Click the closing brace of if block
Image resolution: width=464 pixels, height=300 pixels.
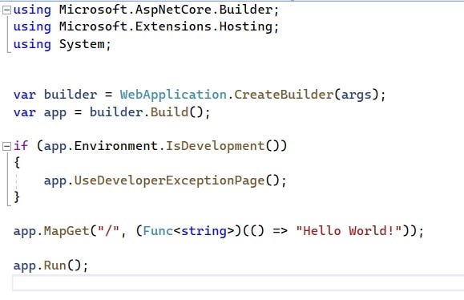coord(17,197)
